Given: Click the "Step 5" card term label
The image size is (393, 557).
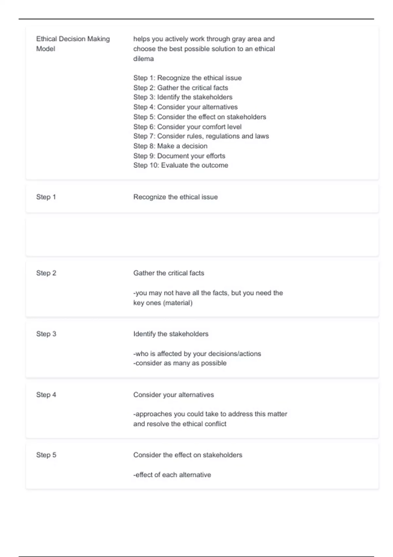Looking at the screenshot, I should (46, 455).
